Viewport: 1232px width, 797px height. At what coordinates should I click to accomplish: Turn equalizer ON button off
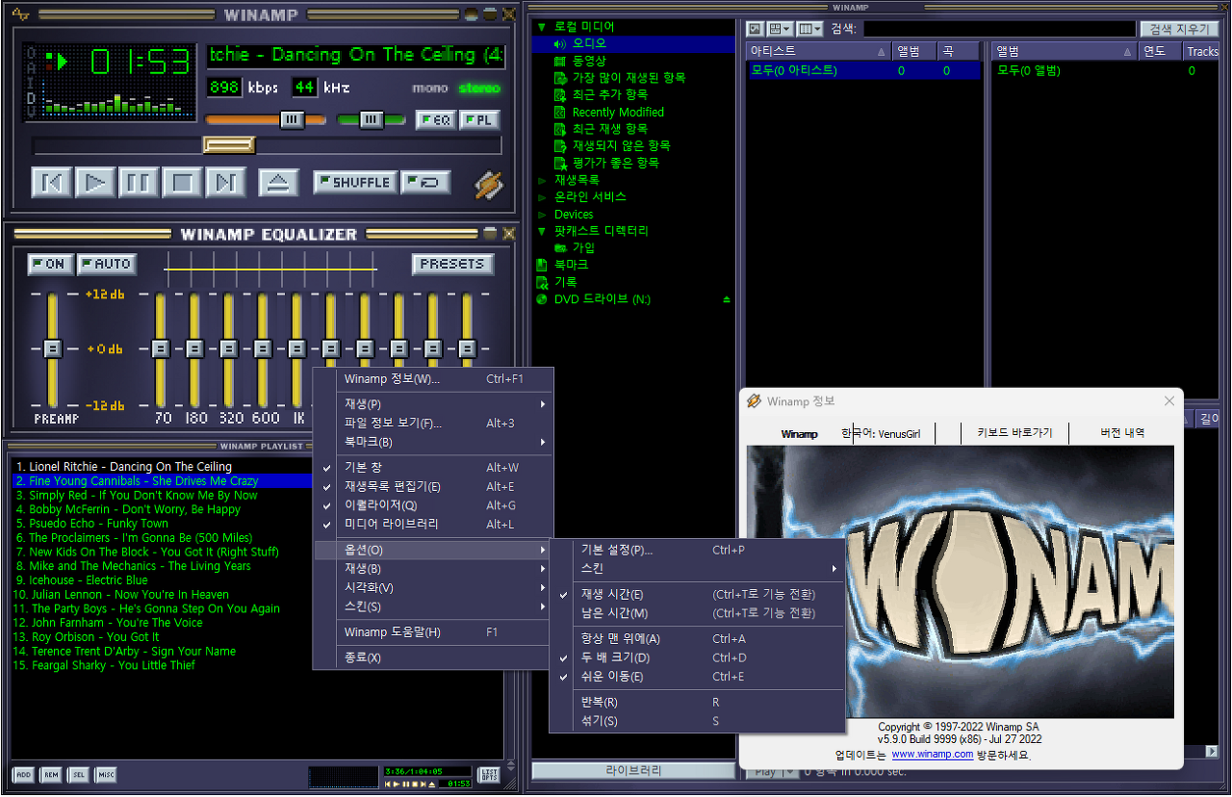click(49, 264)
